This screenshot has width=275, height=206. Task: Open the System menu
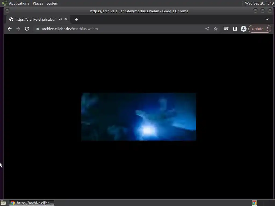click(52, 3)
